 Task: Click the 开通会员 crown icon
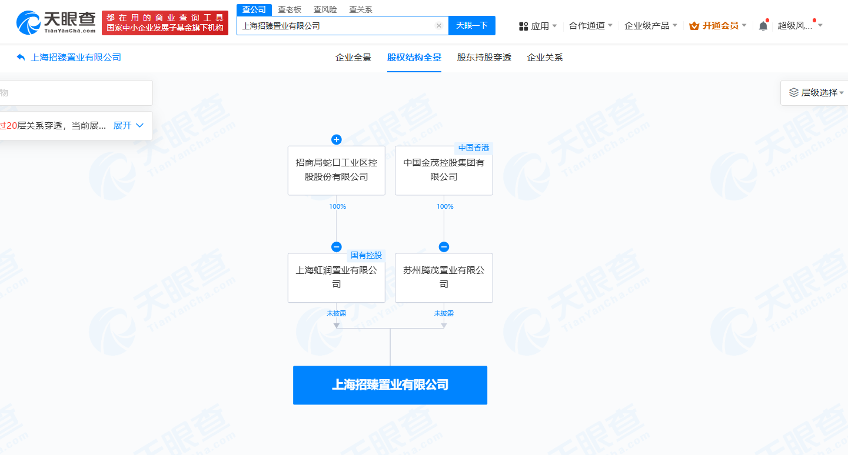pos(694,26)
